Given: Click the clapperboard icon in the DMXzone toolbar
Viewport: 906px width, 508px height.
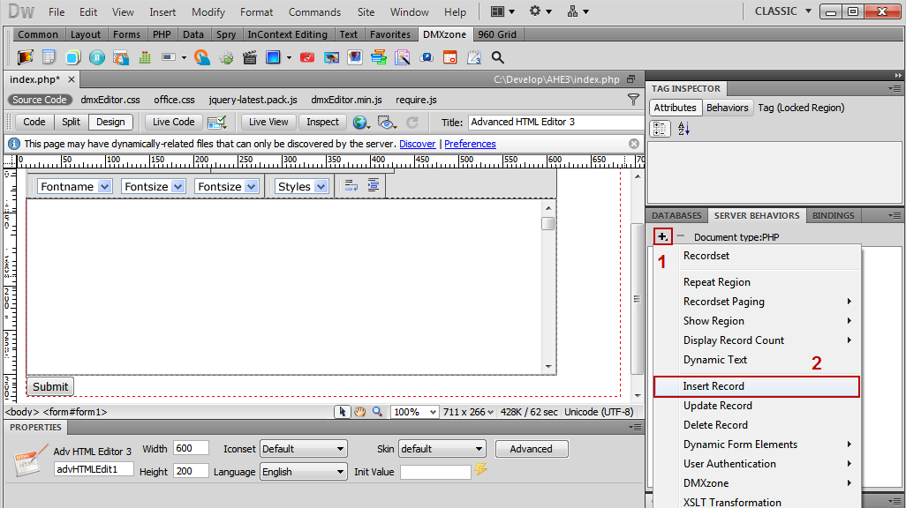Looking at the screenshot, I should click(x=250, y=57).
